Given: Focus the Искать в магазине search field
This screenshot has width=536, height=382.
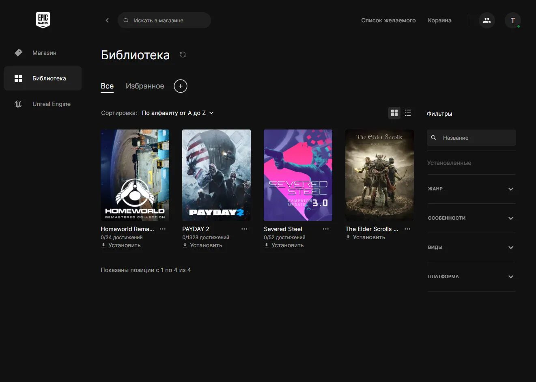Looking at the screenshot, I should [164, 20].
